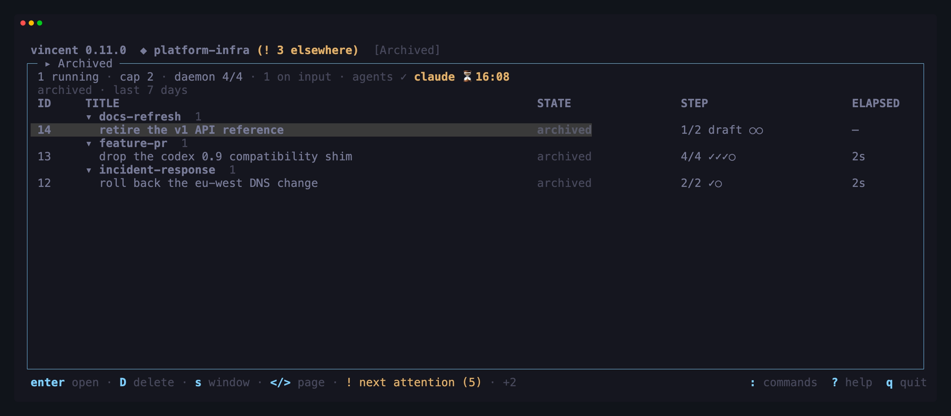Click '! next attention (5)'

coord(413,382)
